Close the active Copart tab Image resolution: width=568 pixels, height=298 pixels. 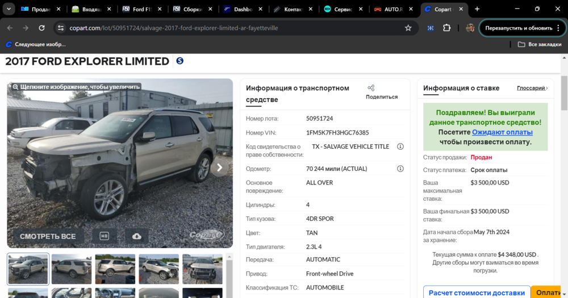461,10
